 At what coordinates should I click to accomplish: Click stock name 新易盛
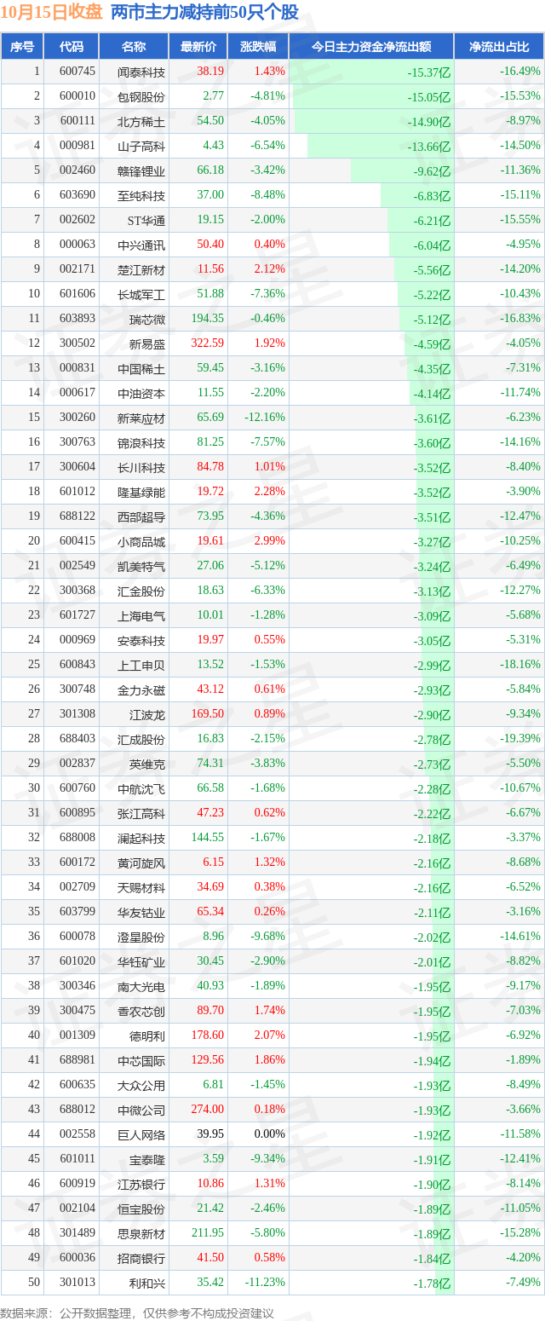pyautogui.click(x=147, y=343)
